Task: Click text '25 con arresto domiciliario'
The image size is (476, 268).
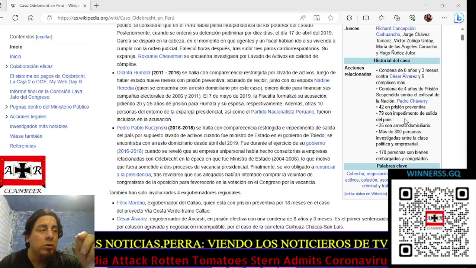Action: (405, 125)
